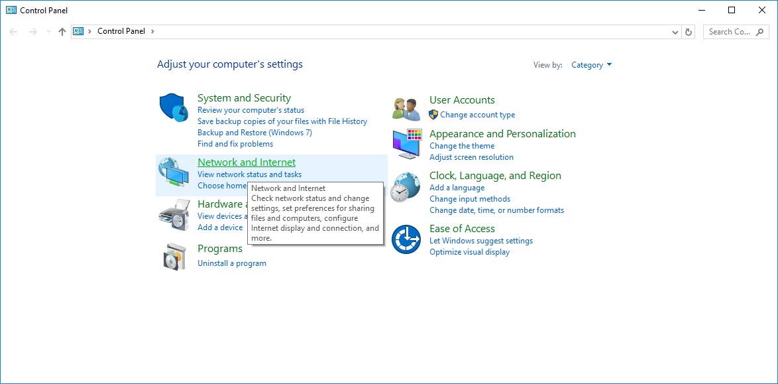
Task: Click the Search Control Panel field
Action: [736, 32]
